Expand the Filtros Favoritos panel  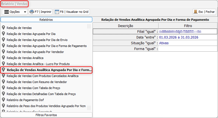(46, 115)
